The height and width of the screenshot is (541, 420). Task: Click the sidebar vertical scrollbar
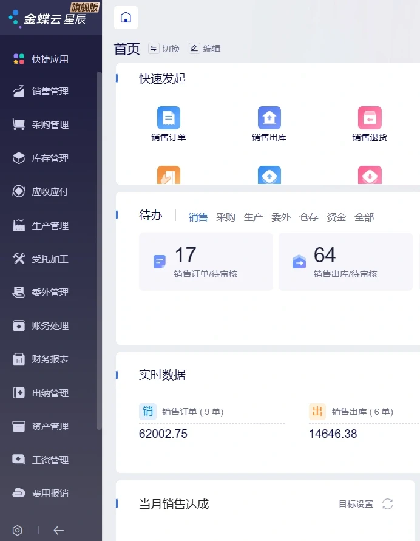click(x=99, y=251)
